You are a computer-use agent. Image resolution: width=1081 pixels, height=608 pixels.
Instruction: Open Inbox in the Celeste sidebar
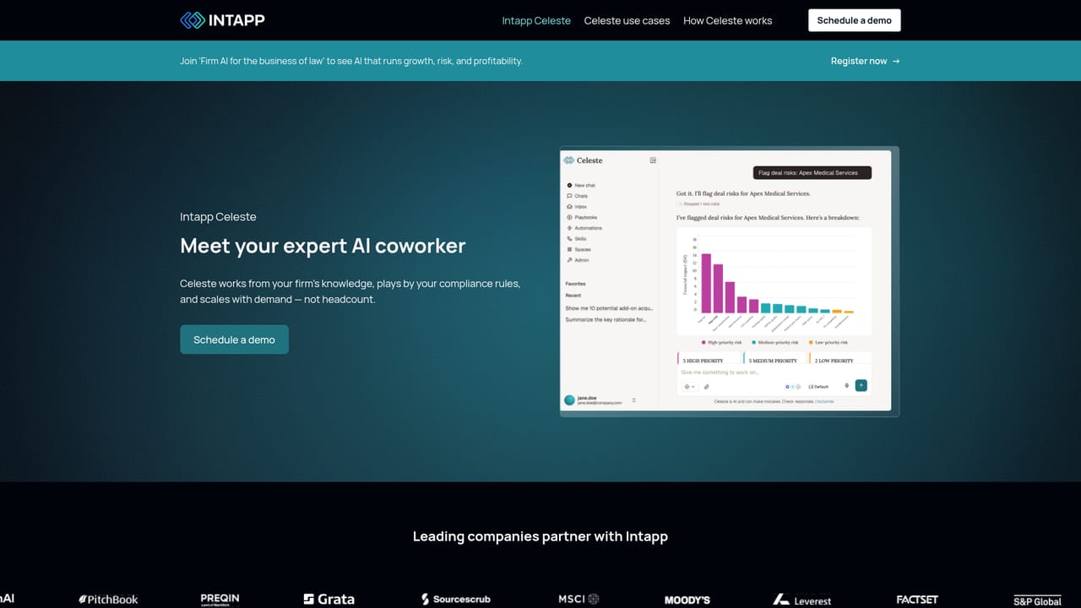click(x=579, y=207)
